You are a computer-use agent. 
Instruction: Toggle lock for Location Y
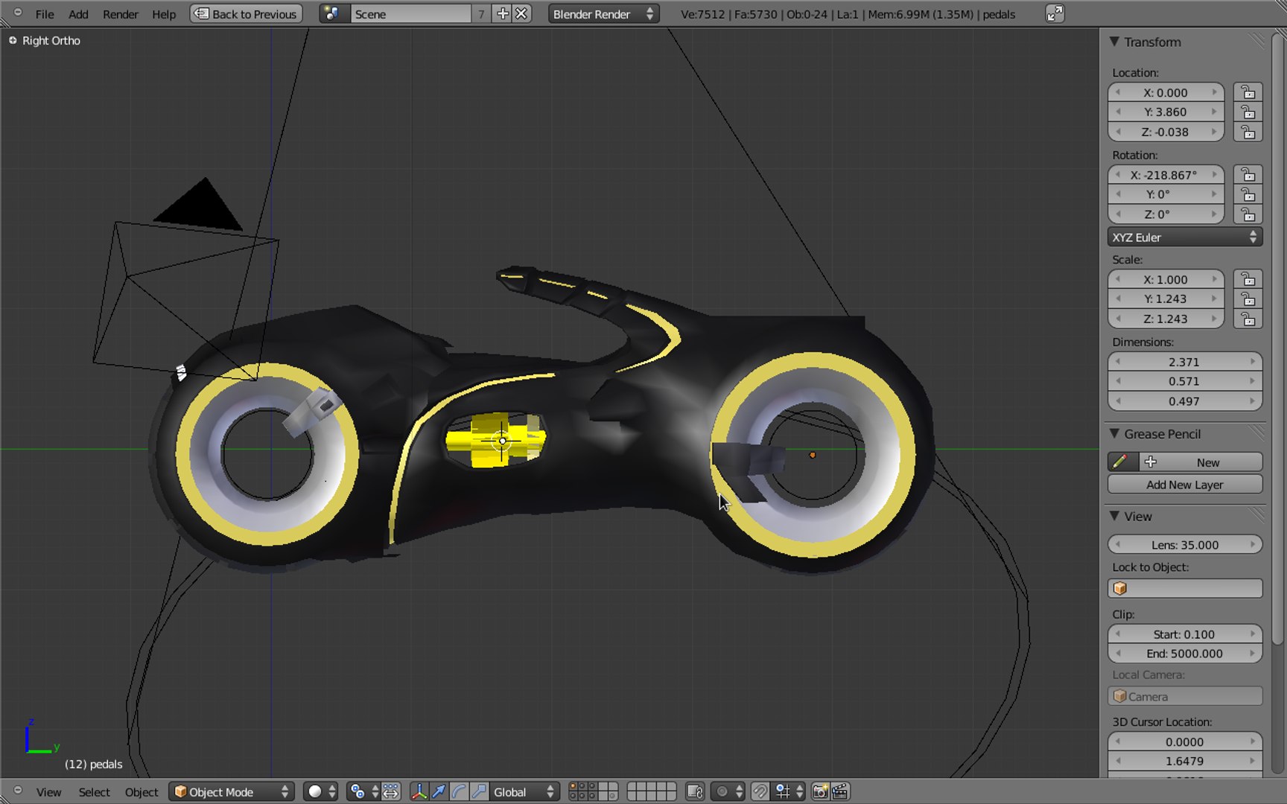[1248, 112]
